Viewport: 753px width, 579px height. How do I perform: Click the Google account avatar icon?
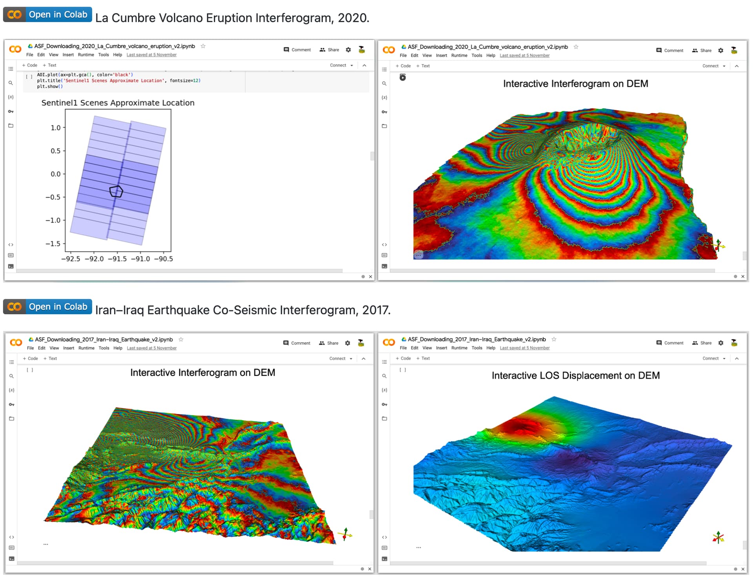pos(361,49)
